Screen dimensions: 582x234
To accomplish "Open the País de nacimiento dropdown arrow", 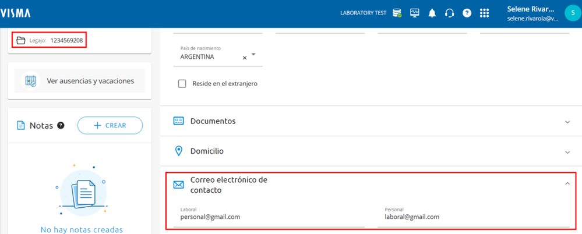I will point(253,55).
